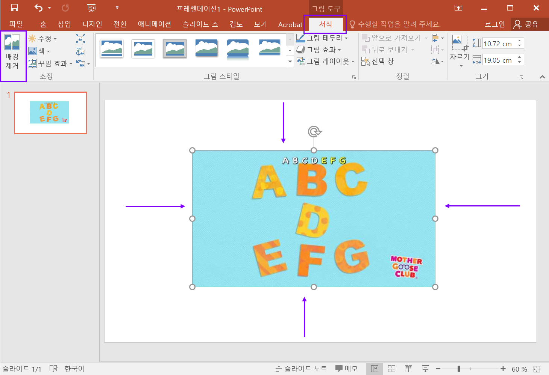This screenshot has height=375, width=549.
Task: Open Customize Quick Access Toolbar dropdown
Action: 117,8
